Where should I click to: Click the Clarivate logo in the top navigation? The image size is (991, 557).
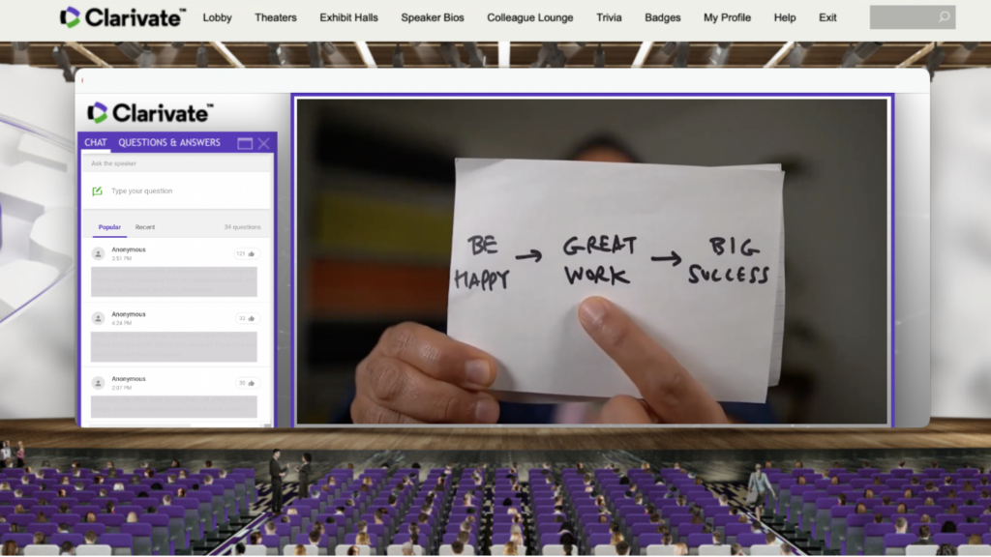(123, 17)
